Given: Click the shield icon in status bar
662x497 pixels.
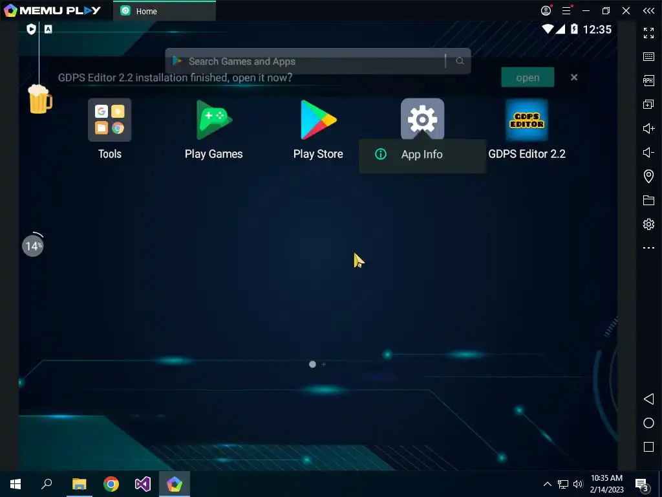Looking at the screenshot, I should point(31,29).
